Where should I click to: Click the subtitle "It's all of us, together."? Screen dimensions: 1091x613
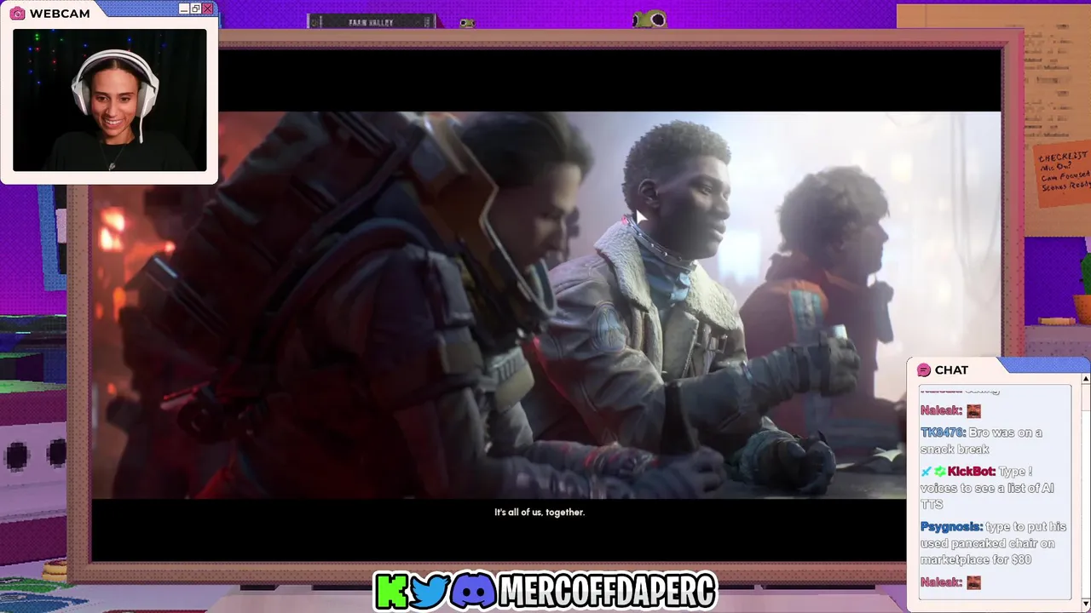pos(540,513)
